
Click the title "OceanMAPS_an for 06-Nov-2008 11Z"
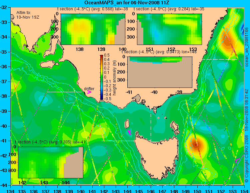pyautogui.click(x=127, y=3)
